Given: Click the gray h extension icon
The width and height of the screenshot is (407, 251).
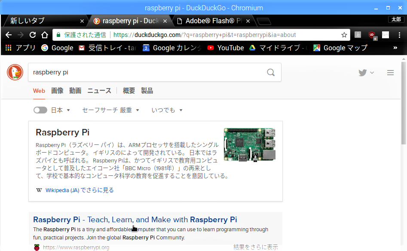Looking at the screenshot, I should [358, 35].
